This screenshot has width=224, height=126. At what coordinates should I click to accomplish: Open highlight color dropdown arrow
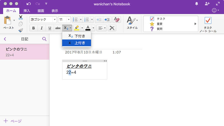[82, 28]
